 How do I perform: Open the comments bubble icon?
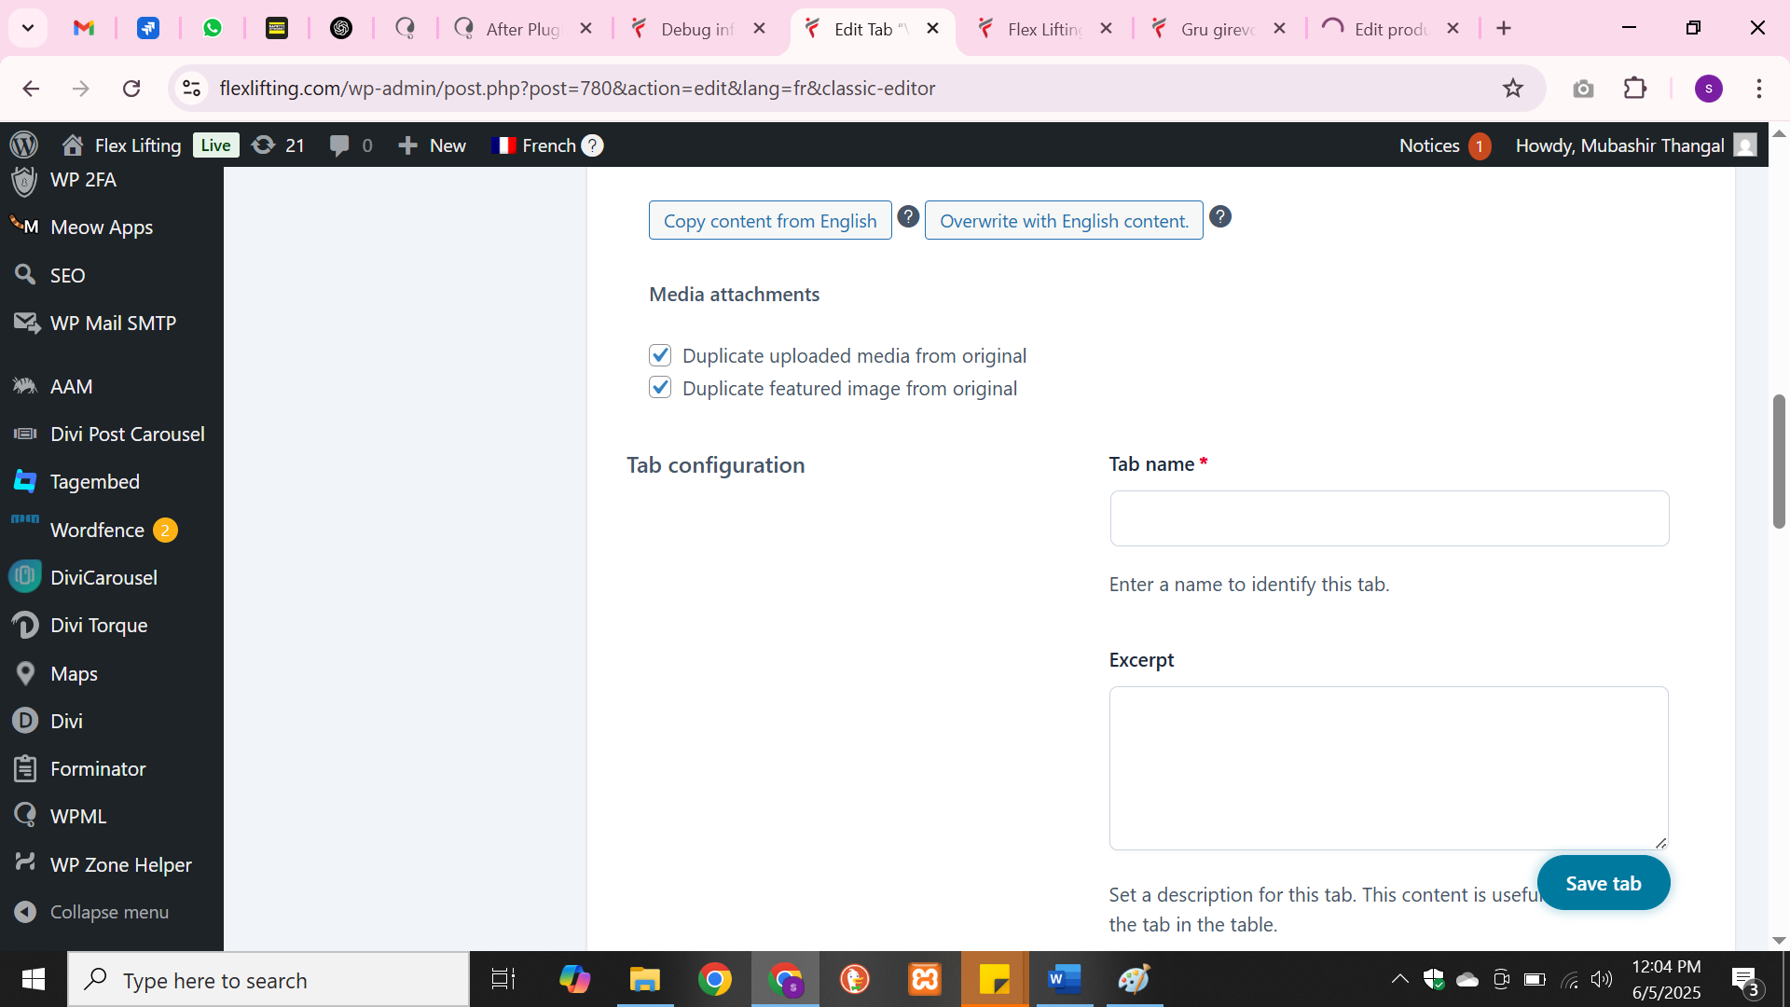339,145
